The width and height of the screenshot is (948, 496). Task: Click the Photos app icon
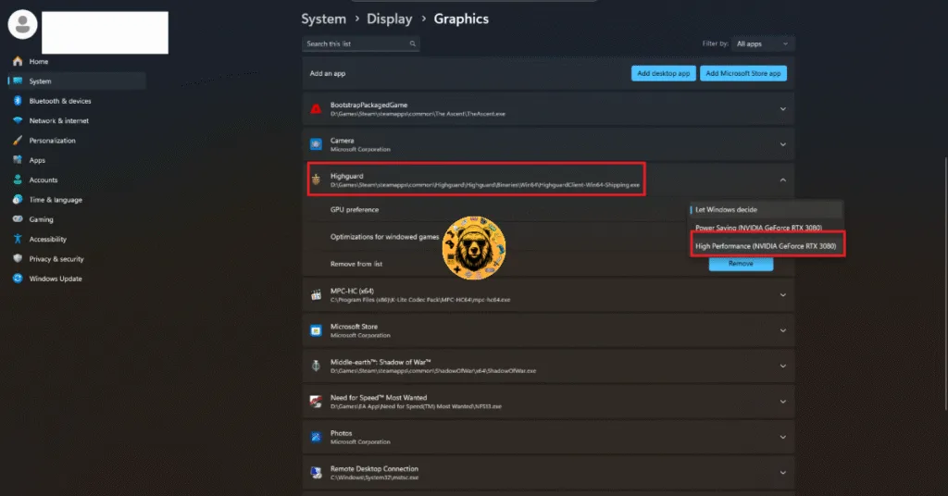click(x=316, y=437)
